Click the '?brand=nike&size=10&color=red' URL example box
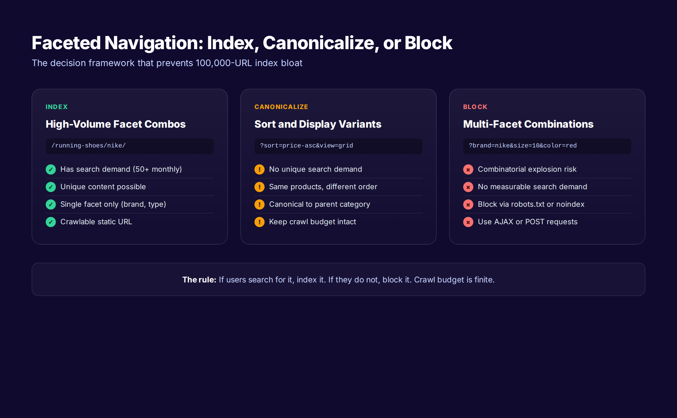Screen dimensions: 677x418 [547, 146]
